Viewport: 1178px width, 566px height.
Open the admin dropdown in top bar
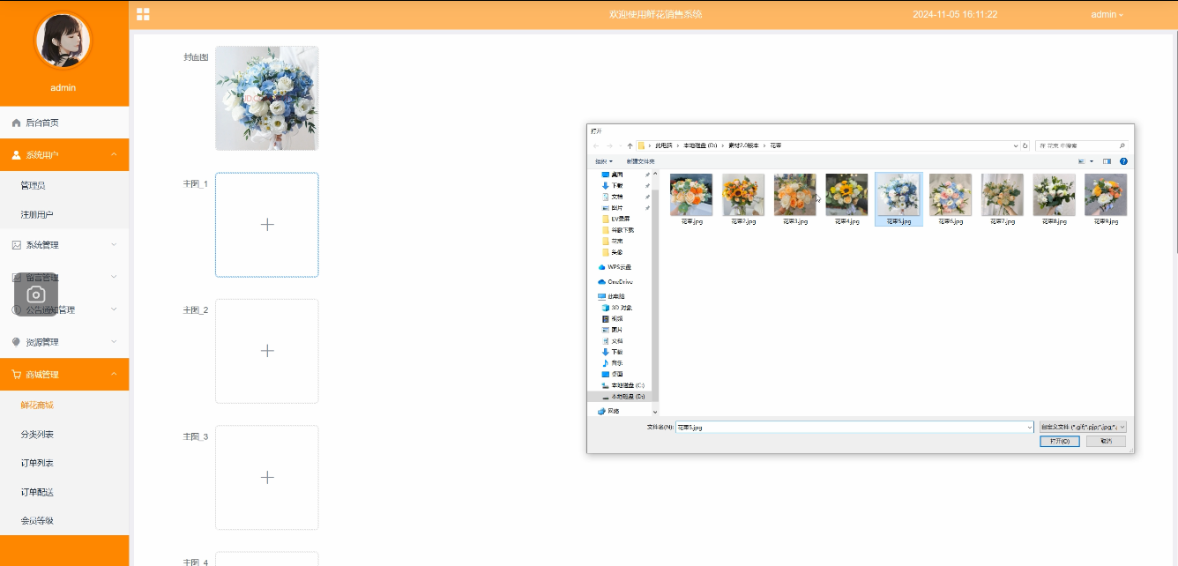(1107, 14)
